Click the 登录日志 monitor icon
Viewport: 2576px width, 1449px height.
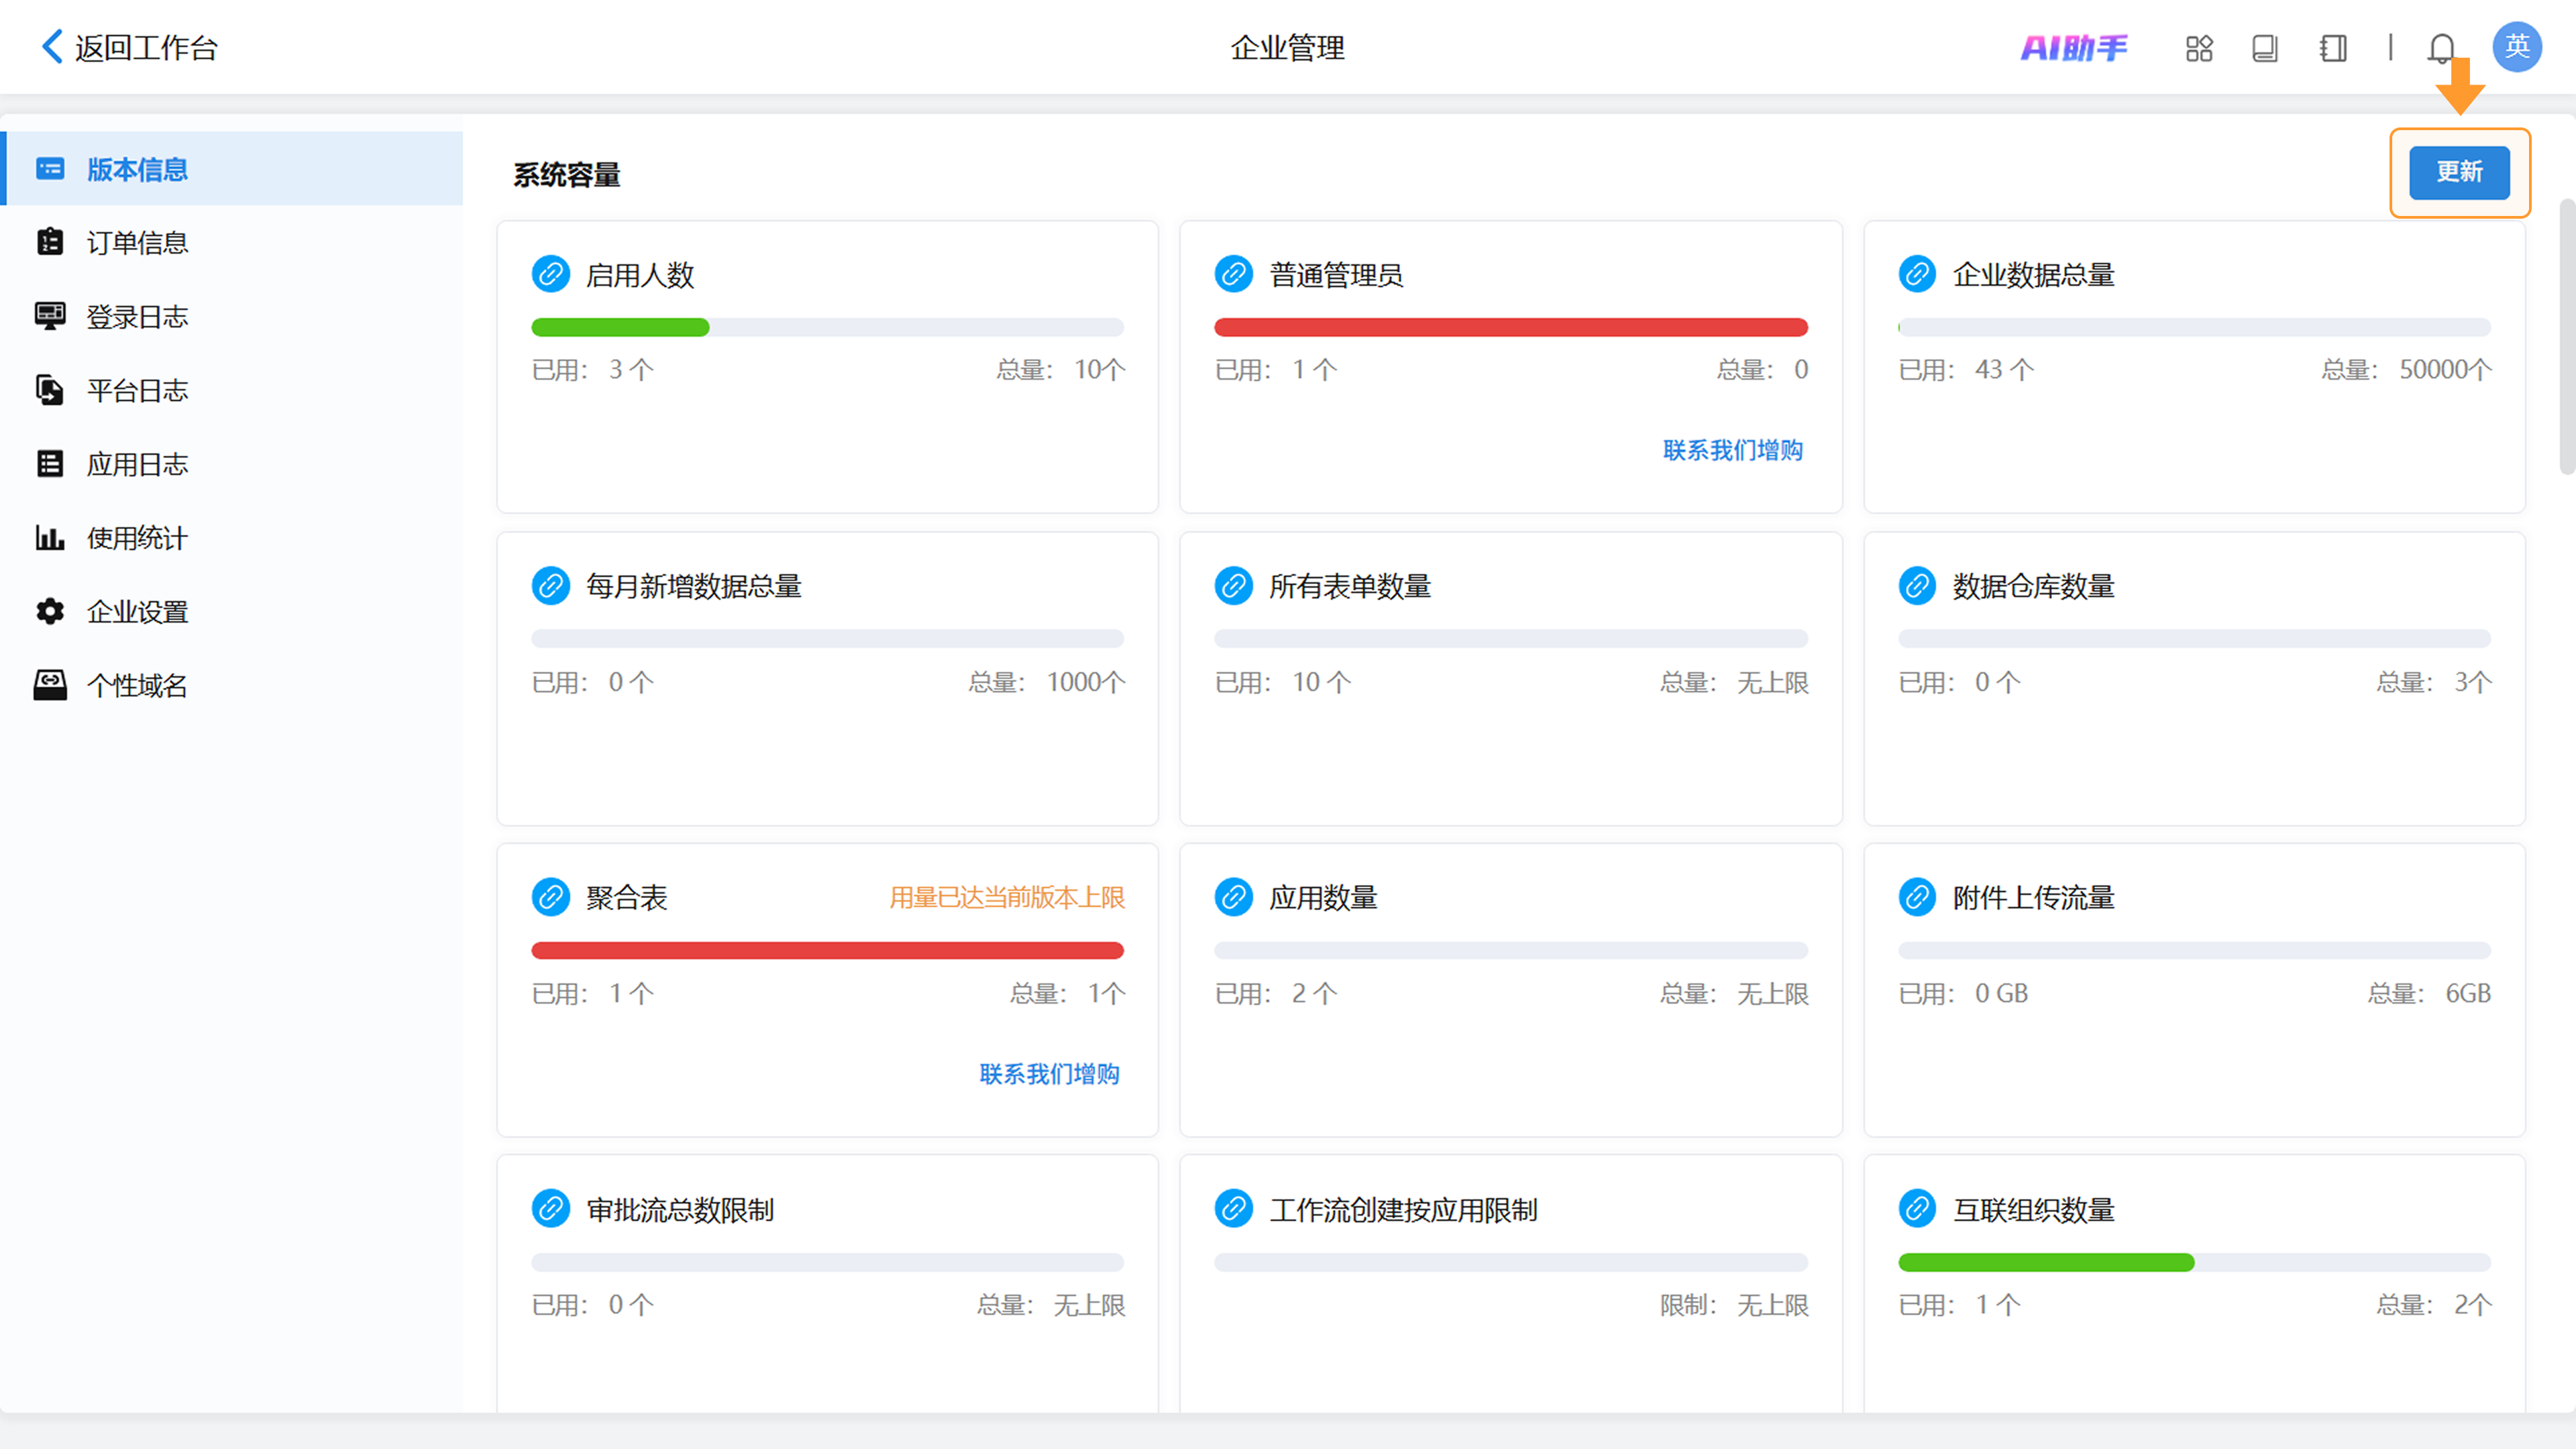click(x=50, y=316)
